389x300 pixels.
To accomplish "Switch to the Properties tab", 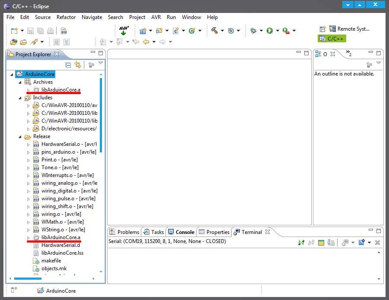I will [x=214, y=232].
